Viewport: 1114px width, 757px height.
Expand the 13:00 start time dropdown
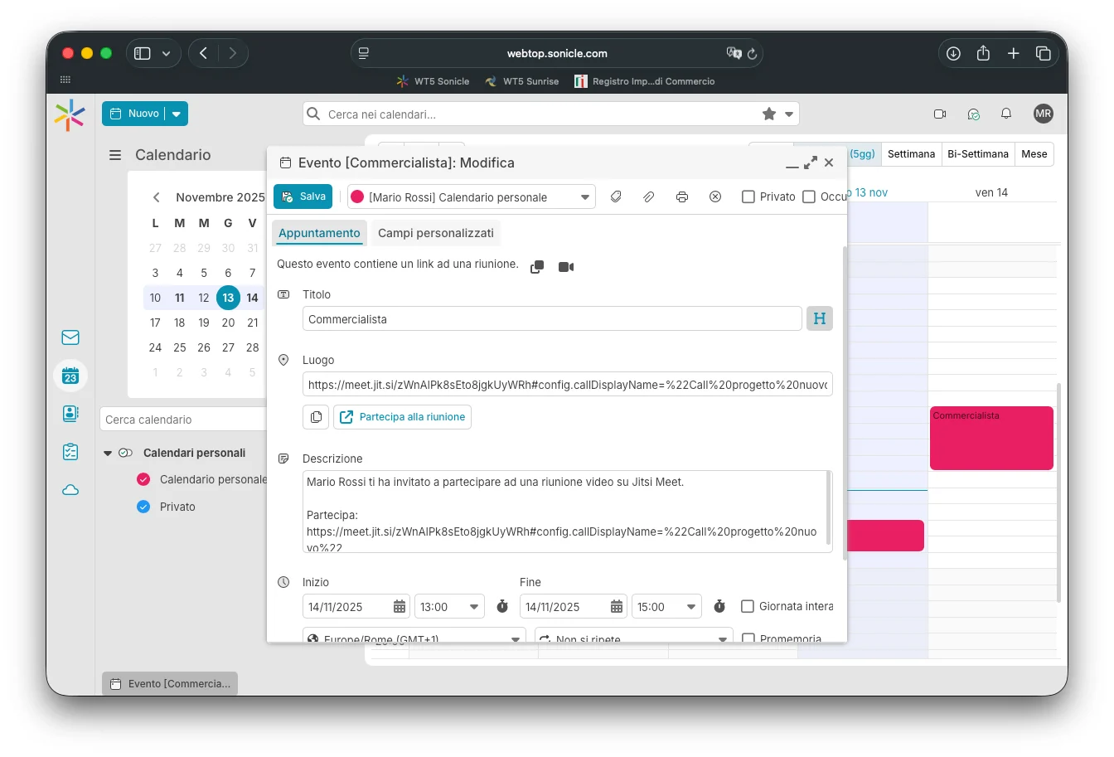click(474, 607)
